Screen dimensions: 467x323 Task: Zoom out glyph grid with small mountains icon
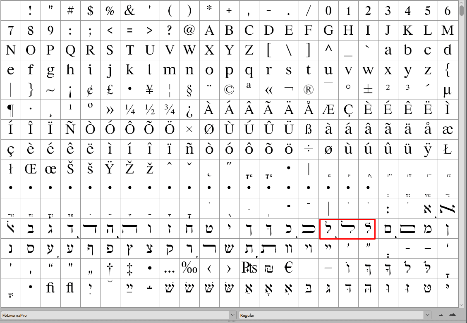point(441,315)
